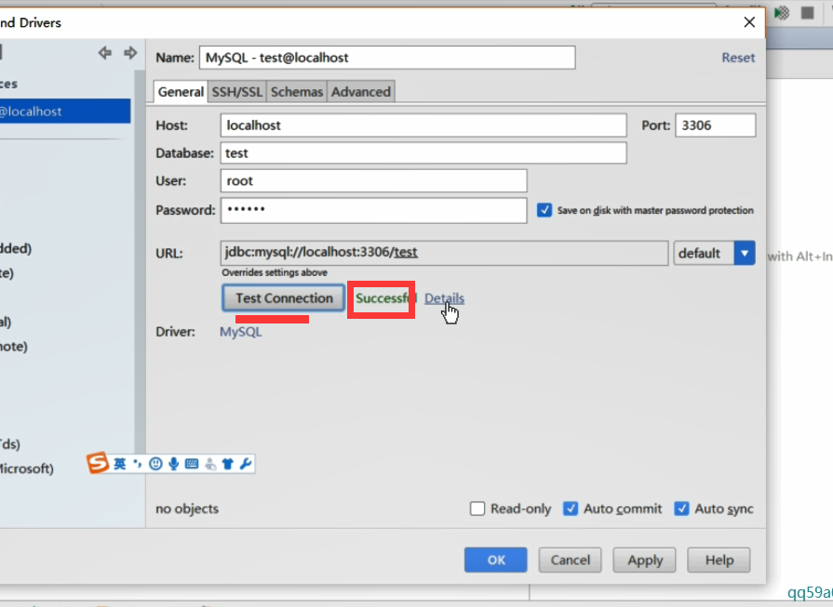Toggle Save on disk with master password

click(x=544, y=210)
